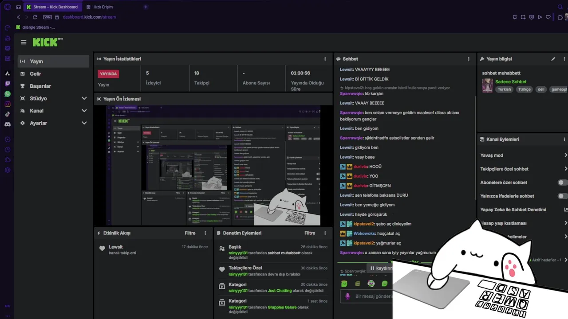The height and width of the screenshot is (319, 568).
Task: Click the 01:30:56 stream duration value
Action: coord(300,73)
